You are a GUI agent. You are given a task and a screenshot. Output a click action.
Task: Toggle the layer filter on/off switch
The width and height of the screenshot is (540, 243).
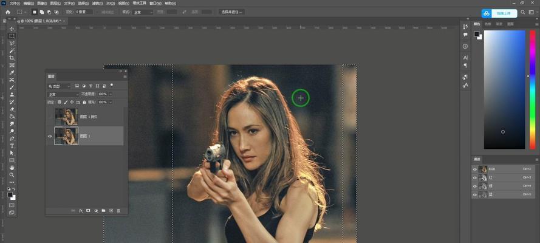(112, 85)
